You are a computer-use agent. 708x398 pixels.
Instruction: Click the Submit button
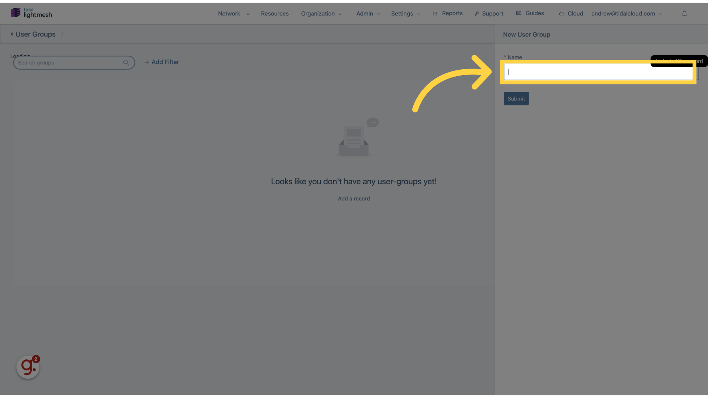pos(516,99)
